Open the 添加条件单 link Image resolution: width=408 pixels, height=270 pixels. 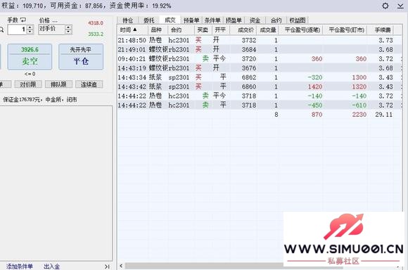[20, 266]
